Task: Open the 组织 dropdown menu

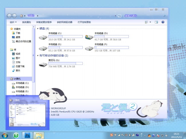Action: [x=13, y=22]
